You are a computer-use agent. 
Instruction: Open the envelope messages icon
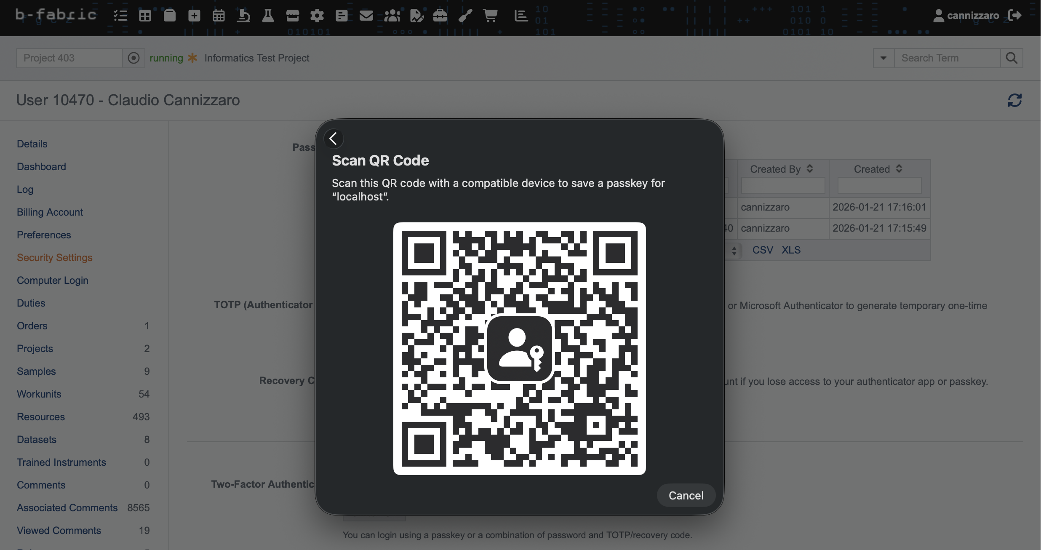point(366,16)
